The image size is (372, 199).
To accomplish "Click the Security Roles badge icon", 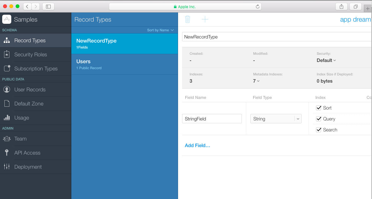I will [7, 54].
